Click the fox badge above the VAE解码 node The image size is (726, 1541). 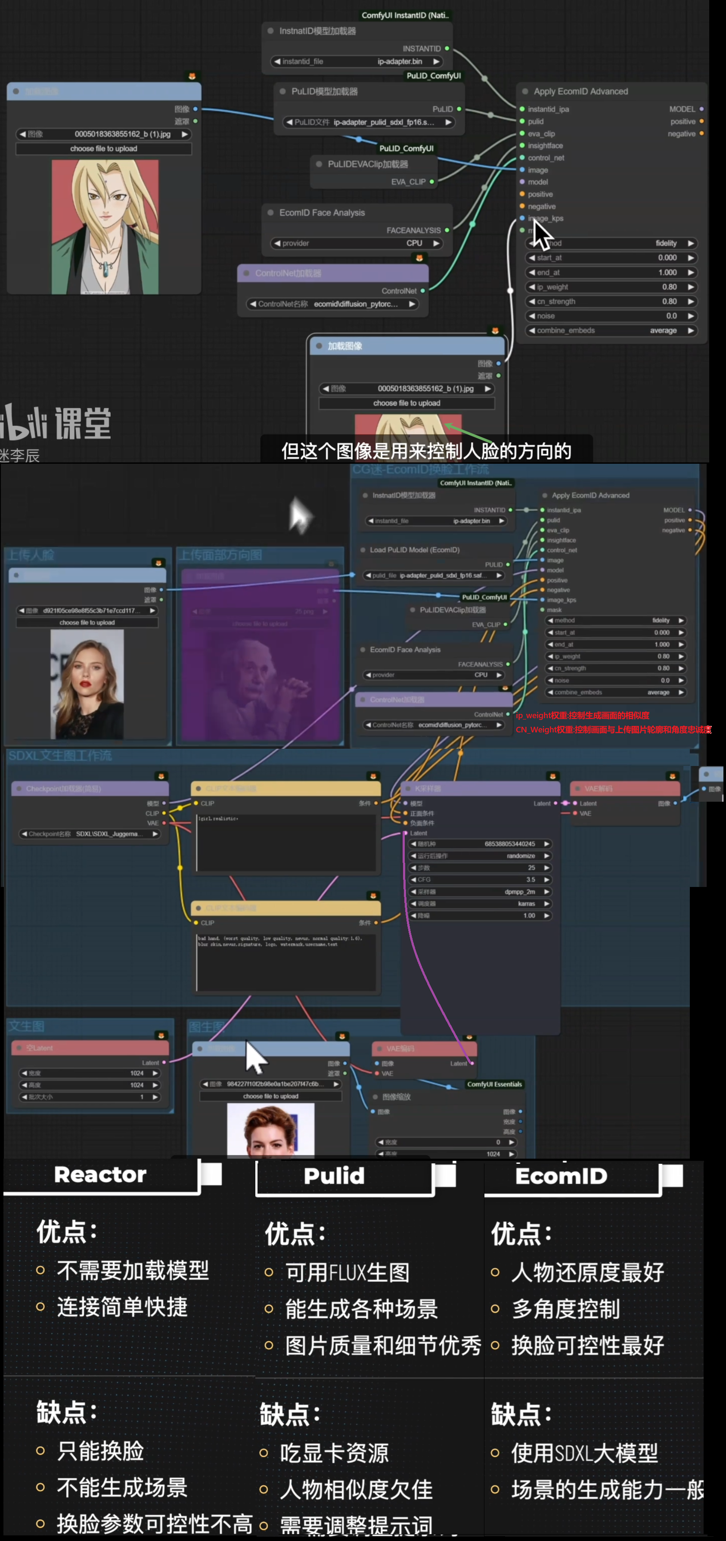[672, 776]
